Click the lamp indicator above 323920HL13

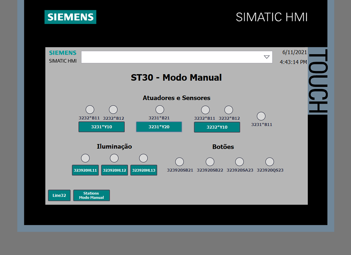point(143,158)
